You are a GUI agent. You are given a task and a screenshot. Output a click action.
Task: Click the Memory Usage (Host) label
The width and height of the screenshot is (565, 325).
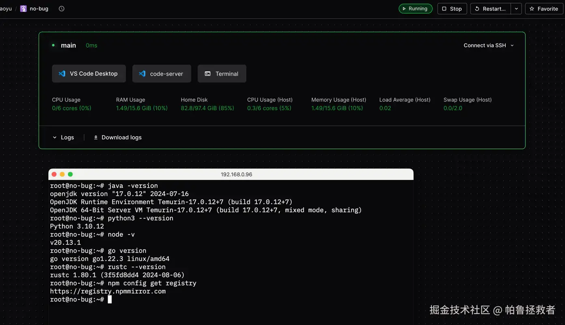(x=339, y=100)
